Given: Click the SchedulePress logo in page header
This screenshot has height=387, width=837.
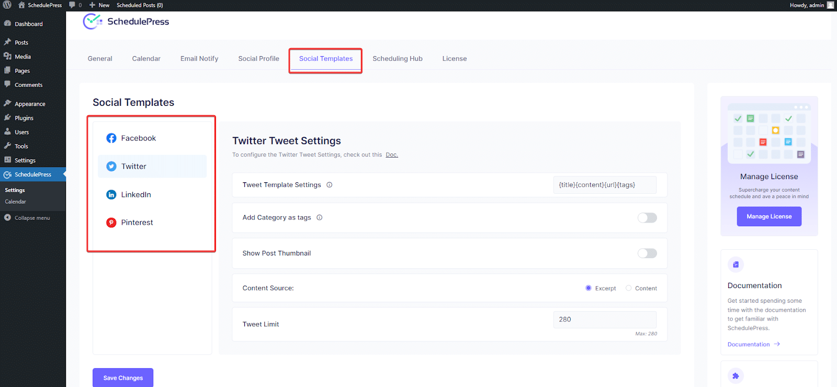Looking at the screenshot, I should point(126,21).
